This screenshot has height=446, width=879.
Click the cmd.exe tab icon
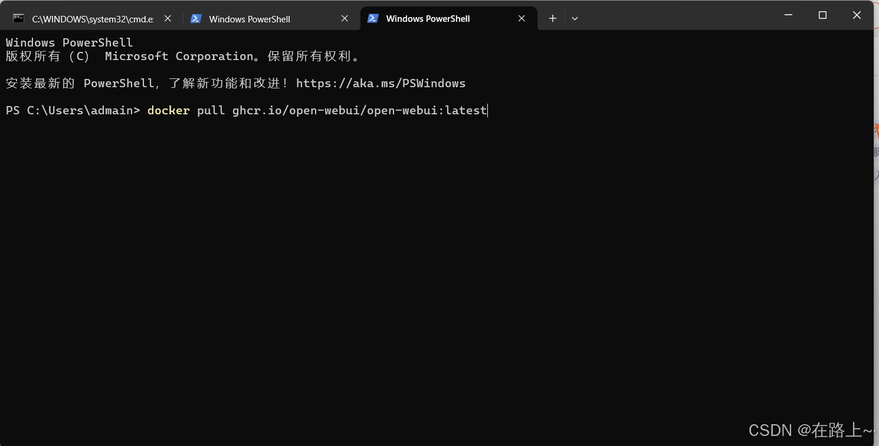[x=19, y=18]
